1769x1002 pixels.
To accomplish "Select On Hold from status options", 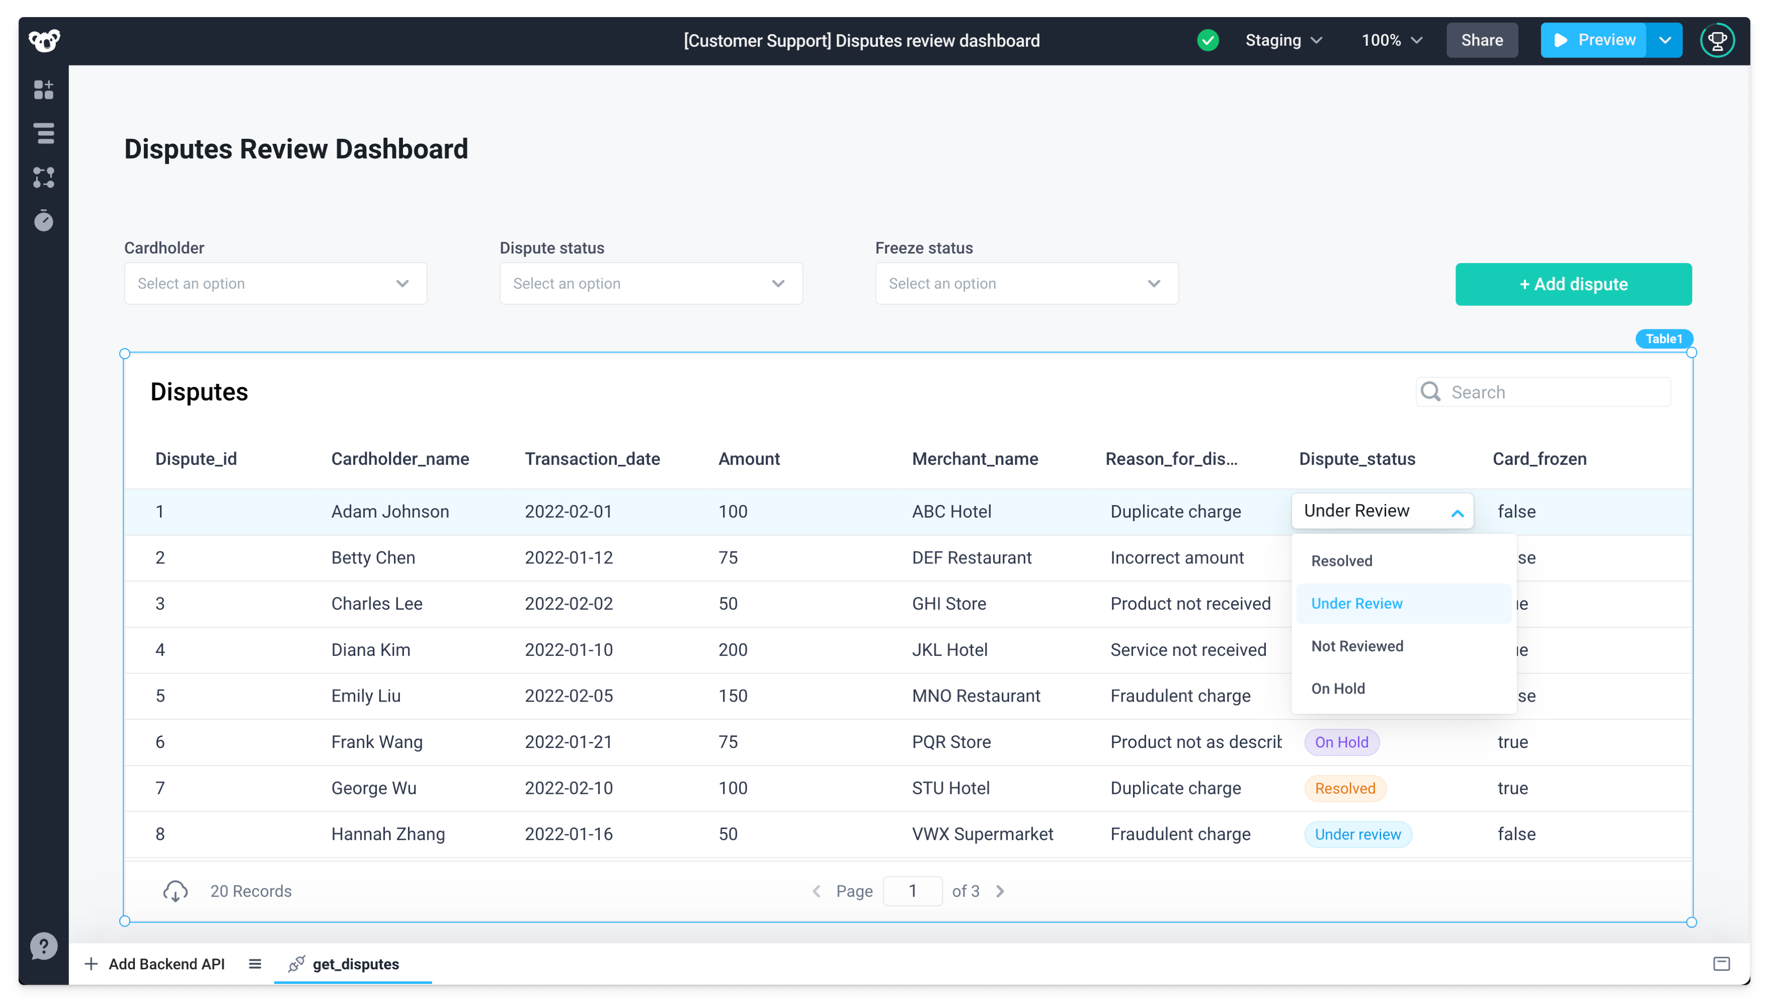I will [1337, 689].
